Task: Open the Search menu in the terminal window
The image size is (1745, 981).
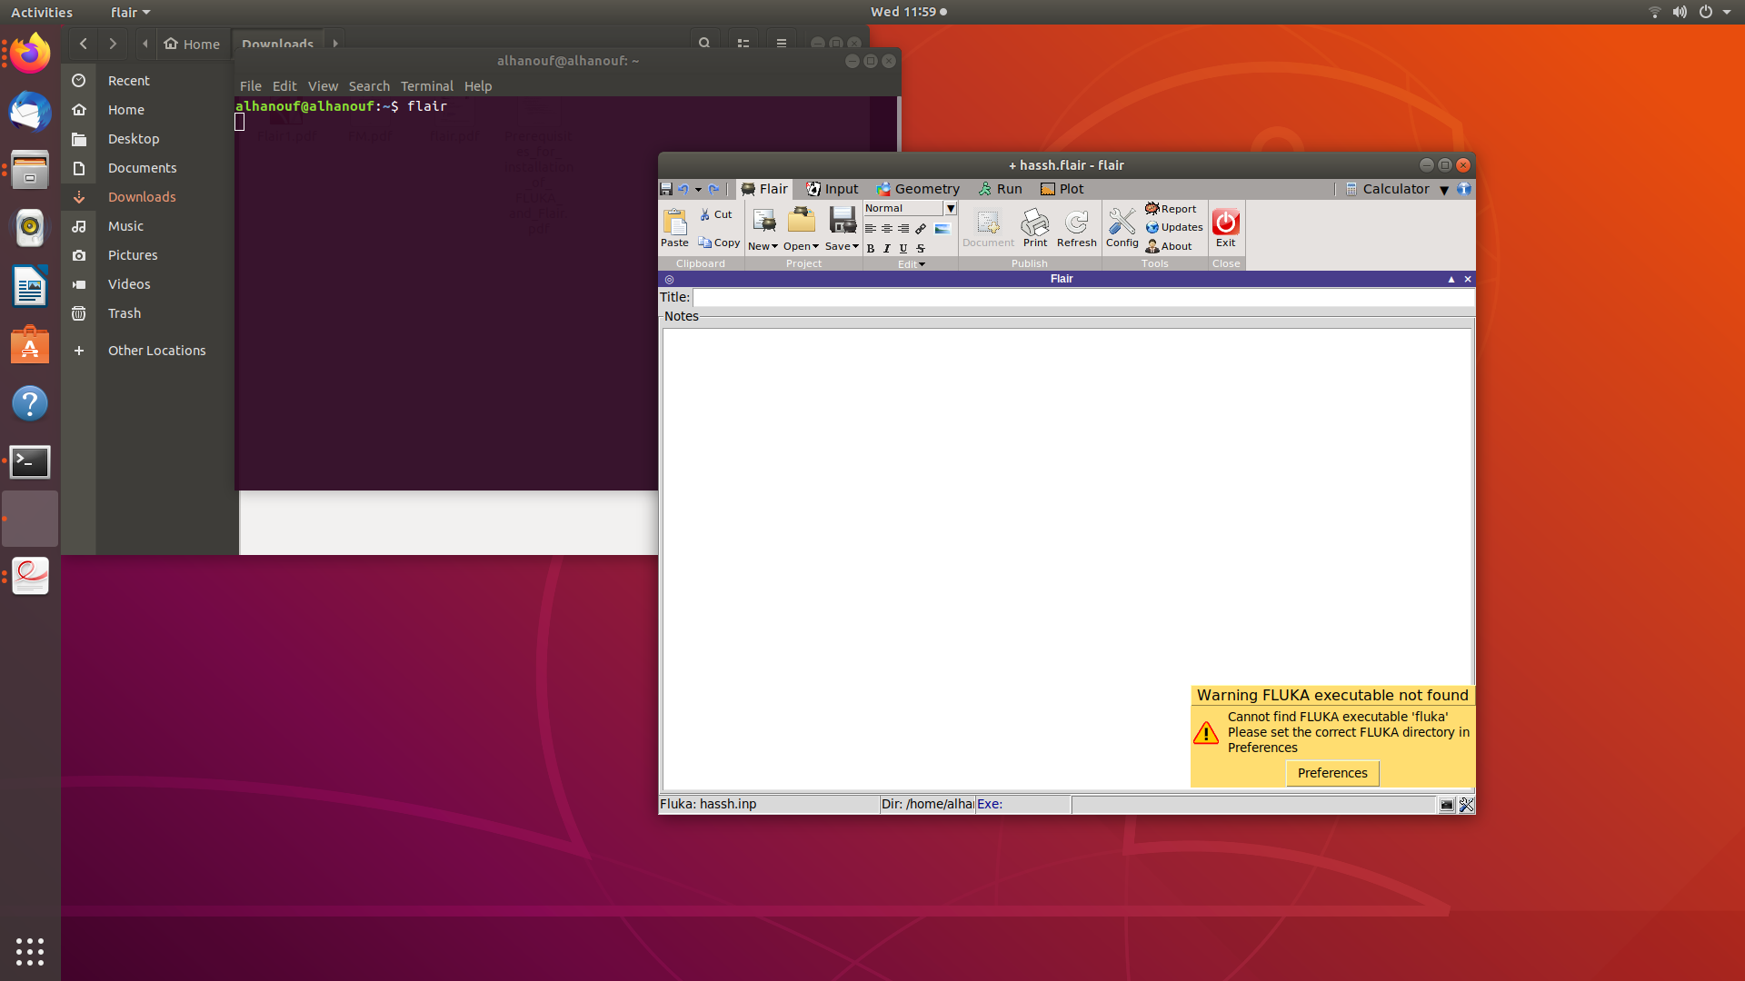Action: [369, 86]
